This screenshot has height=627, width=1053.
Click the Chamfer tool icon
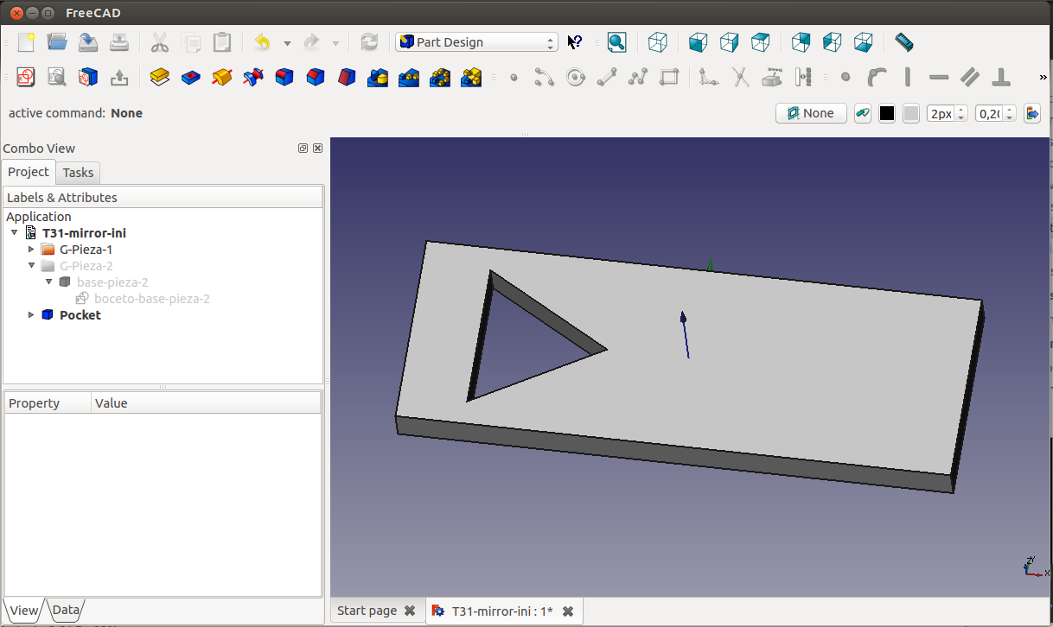pos(316,78)
